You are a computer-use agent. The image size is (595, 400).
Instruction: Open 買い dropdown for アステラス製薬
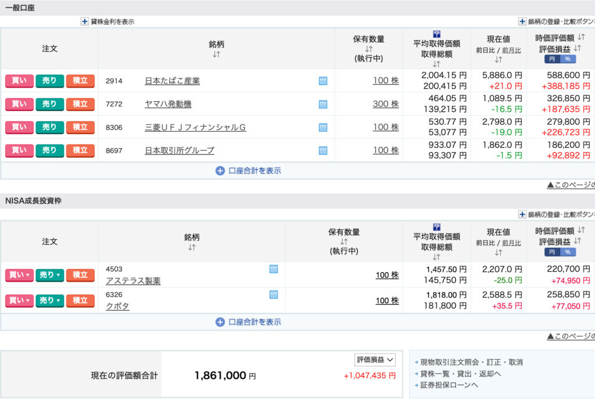click(x=19, y=275)
